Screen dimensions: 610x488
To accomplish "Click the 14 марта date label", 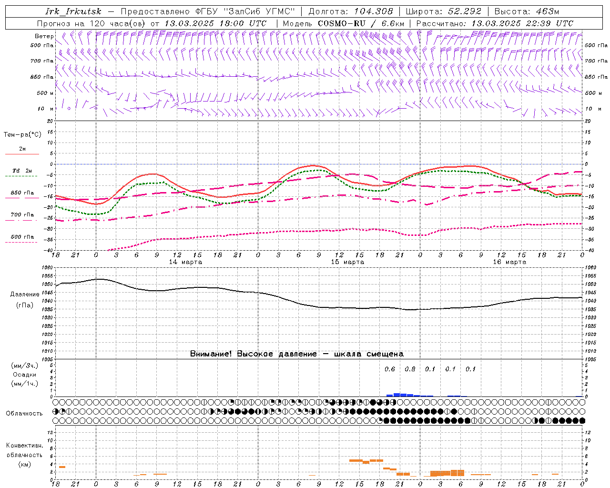I will click(x=186, y=262).
